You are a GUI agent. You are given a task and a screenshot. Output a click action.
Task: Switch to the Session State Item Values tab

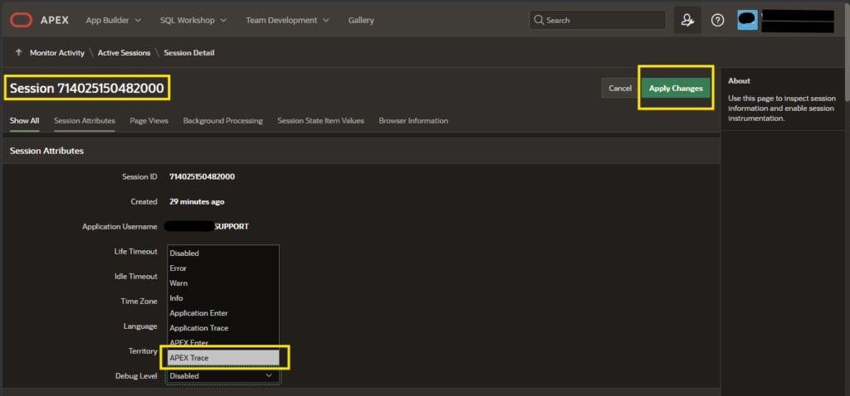320,121
